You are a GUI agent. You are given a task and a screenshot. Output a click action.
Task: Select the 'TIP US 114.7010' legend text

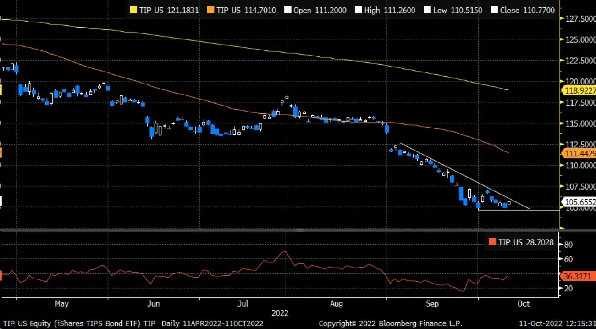[247, 10]
